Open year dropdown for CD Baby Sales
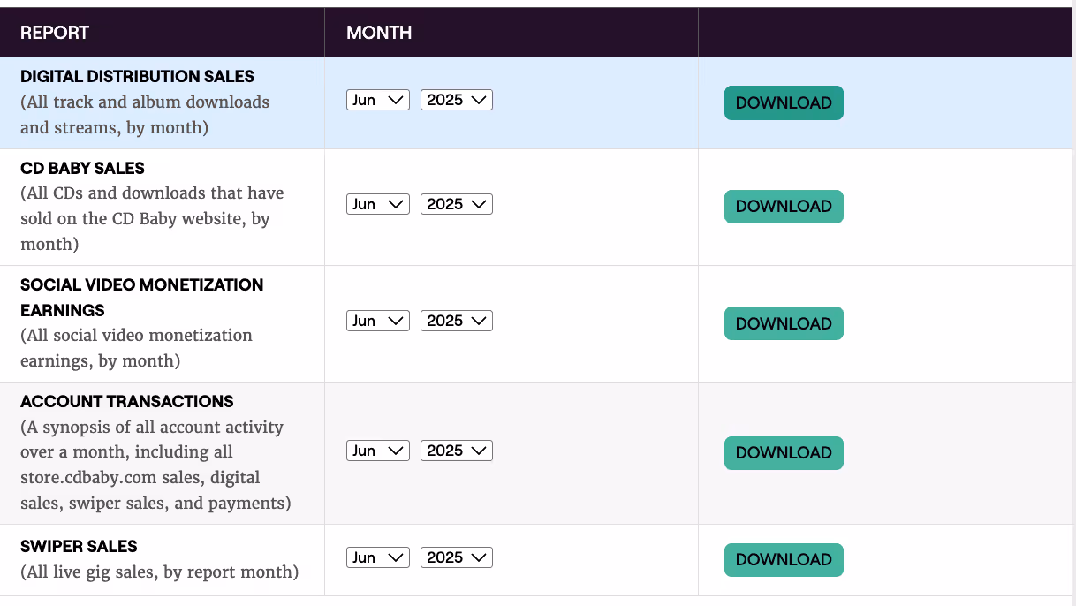Viewport: 1076px width, 606px height. [x=457, y=204]
